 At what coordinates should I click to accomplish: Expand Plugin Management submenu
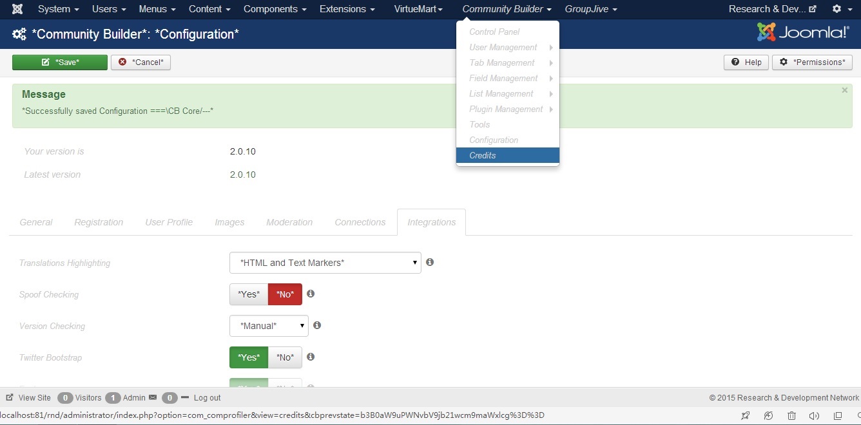pyautogui.click(x=508, y=109)
